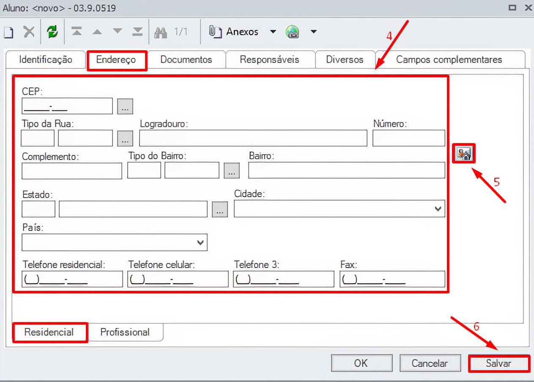Switch to the Documentos tab
The width and height of the screenshot is (534, 382).
coord(186,60)
